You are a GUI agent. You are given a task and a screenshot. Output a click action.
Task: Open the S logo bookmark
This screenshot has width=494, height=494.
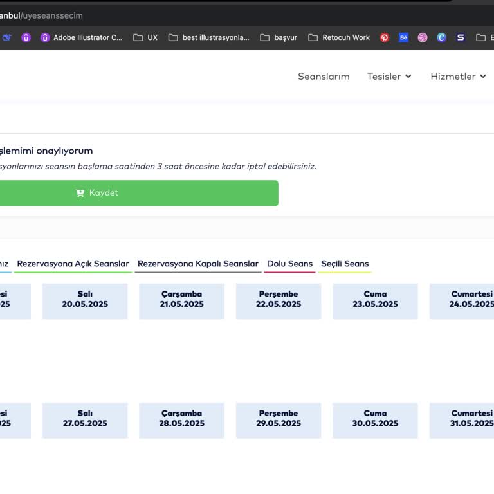point(461,38)
